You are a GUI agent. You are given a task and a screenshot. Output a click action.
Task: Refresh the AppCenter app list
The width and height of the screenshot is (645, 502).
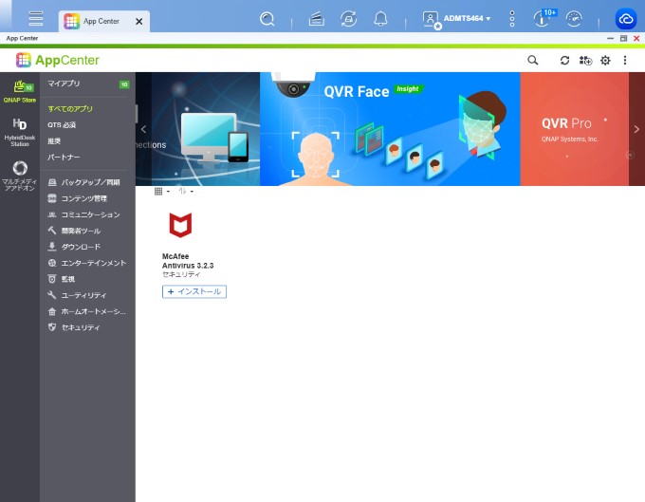pyautogui.click(x=564, y=61)
